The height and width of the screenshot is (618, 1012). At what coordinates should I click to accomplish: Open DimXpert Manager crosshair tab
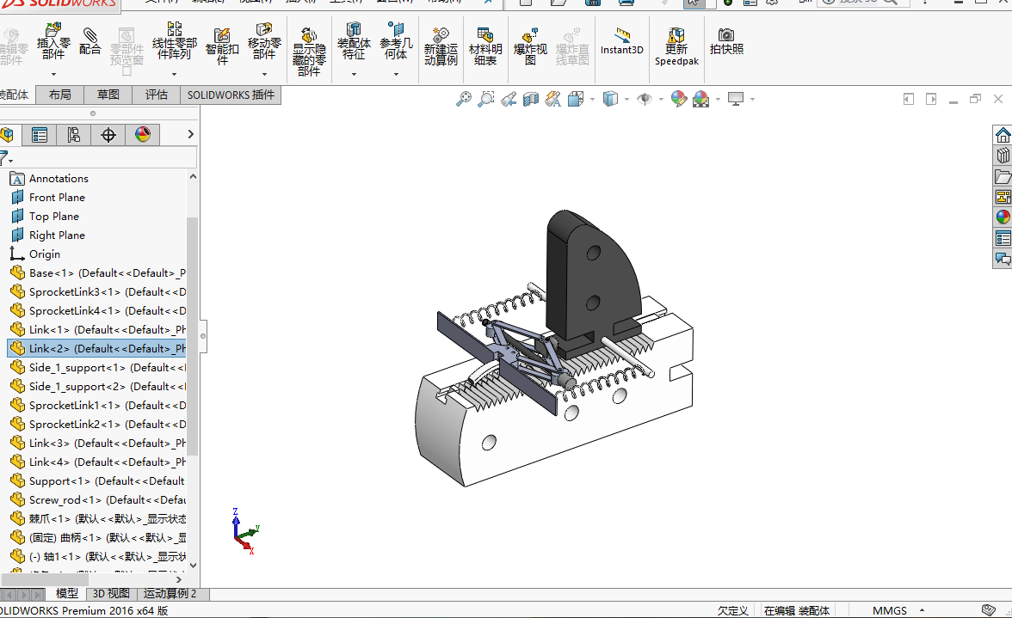108,135
